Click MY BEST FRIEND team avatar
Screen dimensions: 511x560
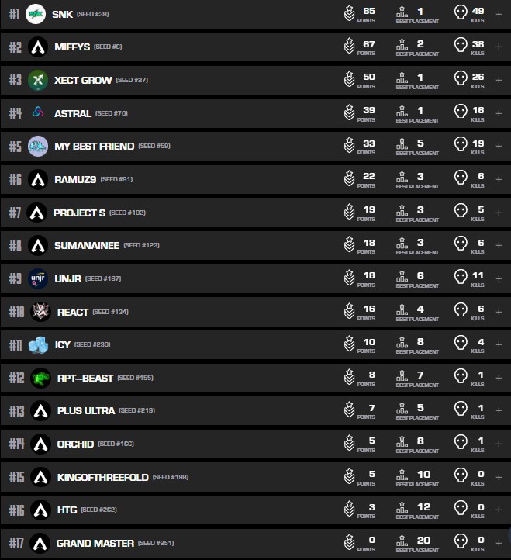coord(38,146)
